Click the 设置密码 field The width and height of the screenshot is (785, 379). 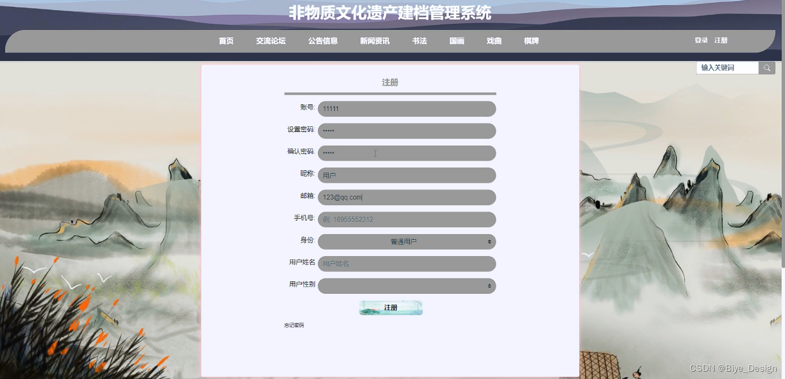(x=407, y=131)
